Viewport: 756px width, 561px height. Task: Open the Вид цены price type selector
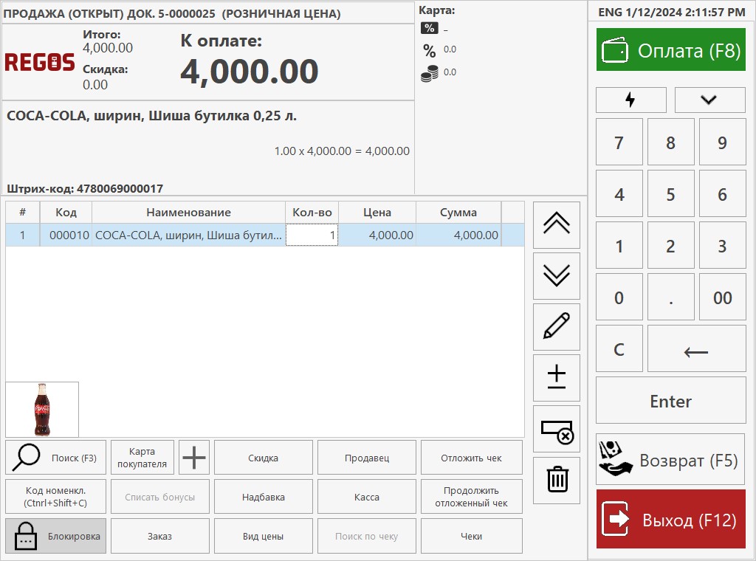(x=263, y=536)
